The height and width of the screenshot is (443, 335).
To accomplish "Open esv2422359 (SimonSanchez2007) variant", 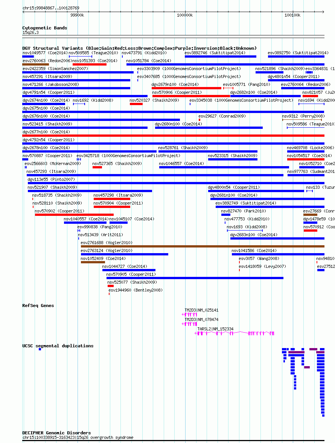I will pyautogui.click(x=78, y=72).
